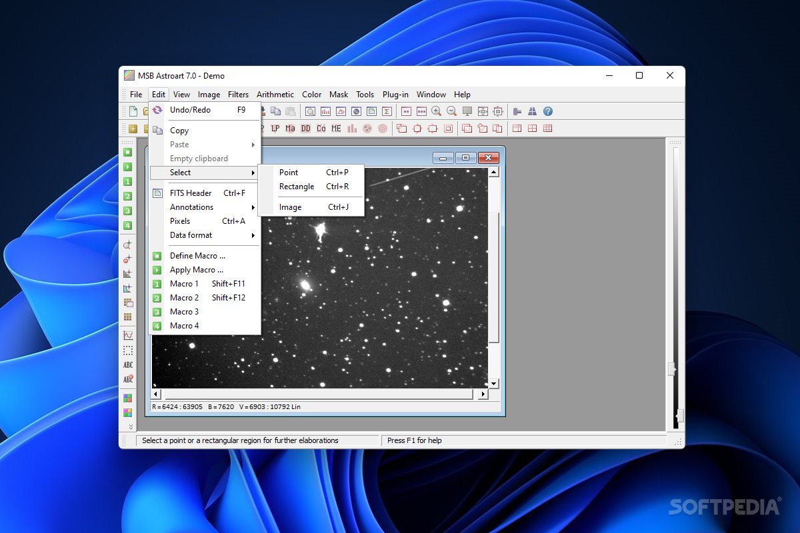
Task: Open the Arithmetic menu
Action: 275,95
